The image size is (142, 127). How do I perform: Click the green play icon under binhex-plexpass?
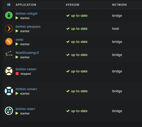[17, 31]
